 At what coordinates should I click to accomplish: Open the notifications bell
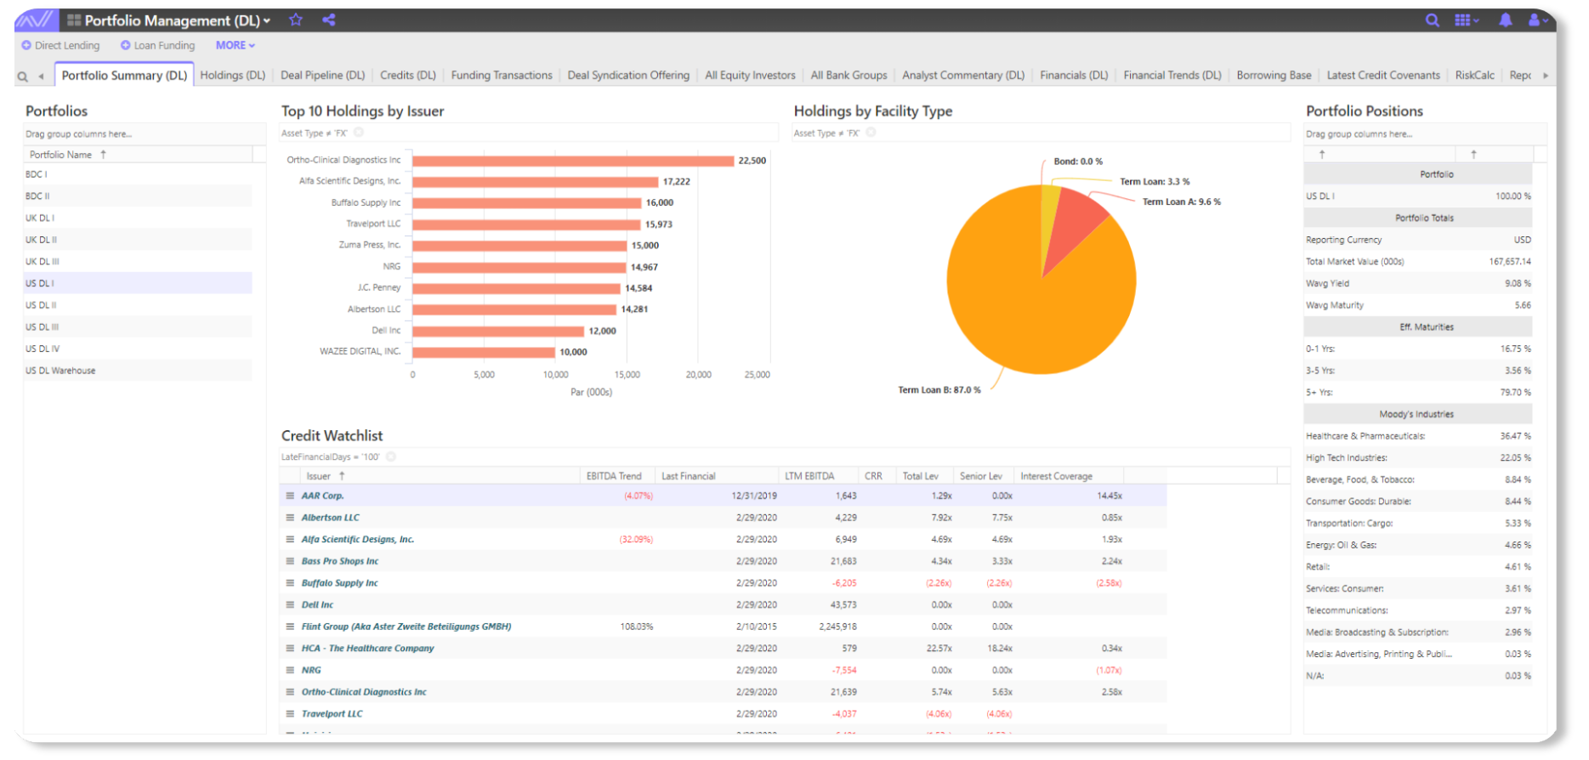tap(1506, 20)
